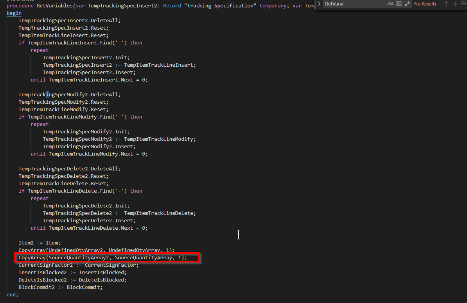Screen dimensions: 467x303
Task: Click 'TempTrackingSpecDelete2 := TempItemTrackLineDelete;' line
Action: pos(119,213)
